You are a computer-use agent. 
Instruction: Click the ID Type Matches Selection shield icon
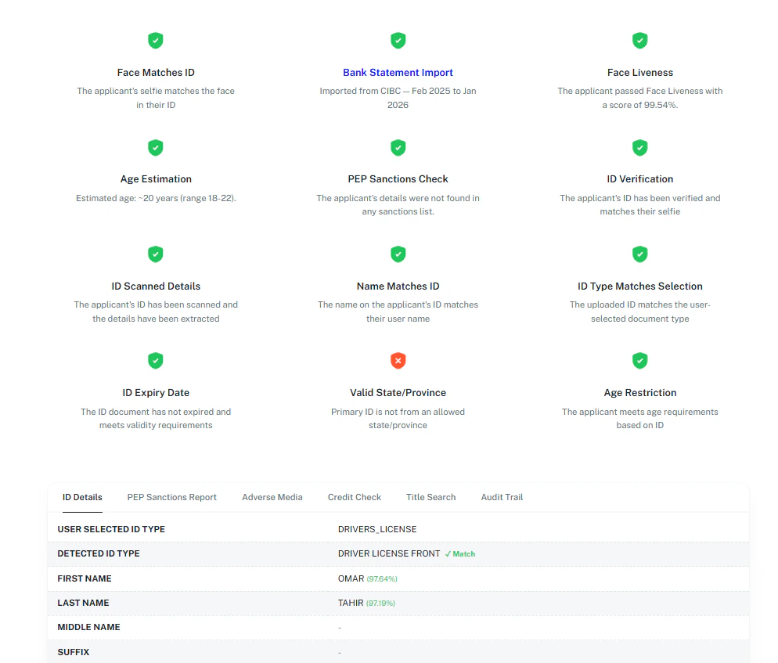(640, 254)
